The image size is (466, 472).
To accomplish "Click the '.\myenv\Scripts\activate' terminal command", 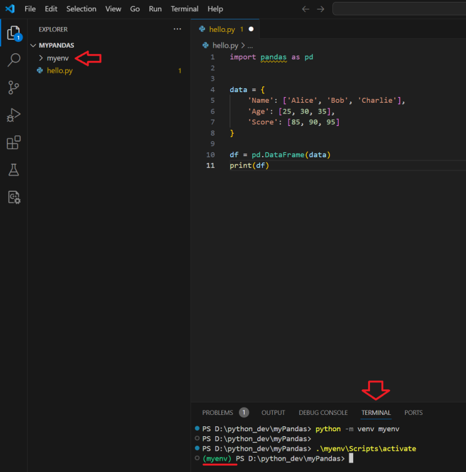I will pyautogui.click(x=366, y=449).
